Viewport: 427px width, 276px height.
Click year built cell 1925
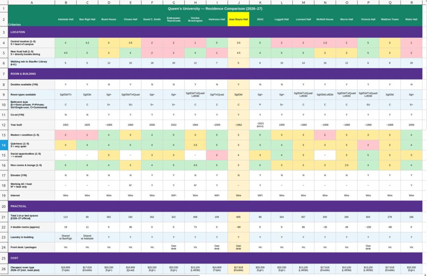pyautogui.click(x=87, y=125)
